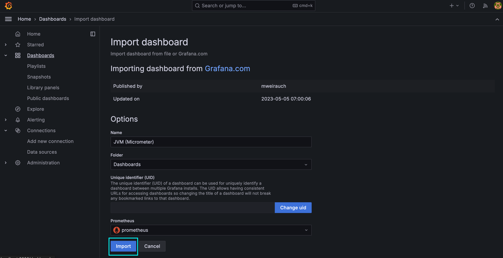503x258 pixels.
Task: Open the Prometheus data source dropdown
Action: (x=211, y=230)
